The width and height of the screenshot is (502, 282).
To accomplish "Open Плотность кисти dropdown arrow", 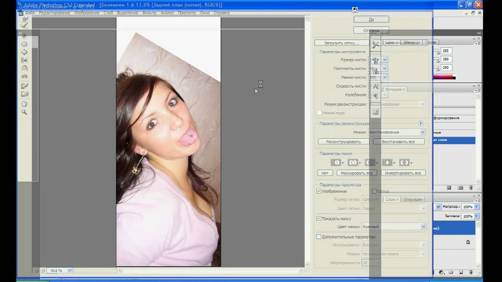I will click(x=385, y=69).
